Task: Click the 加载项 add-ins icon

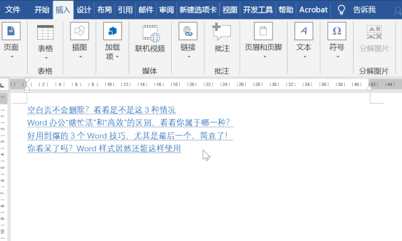Action: coord(113,31)
